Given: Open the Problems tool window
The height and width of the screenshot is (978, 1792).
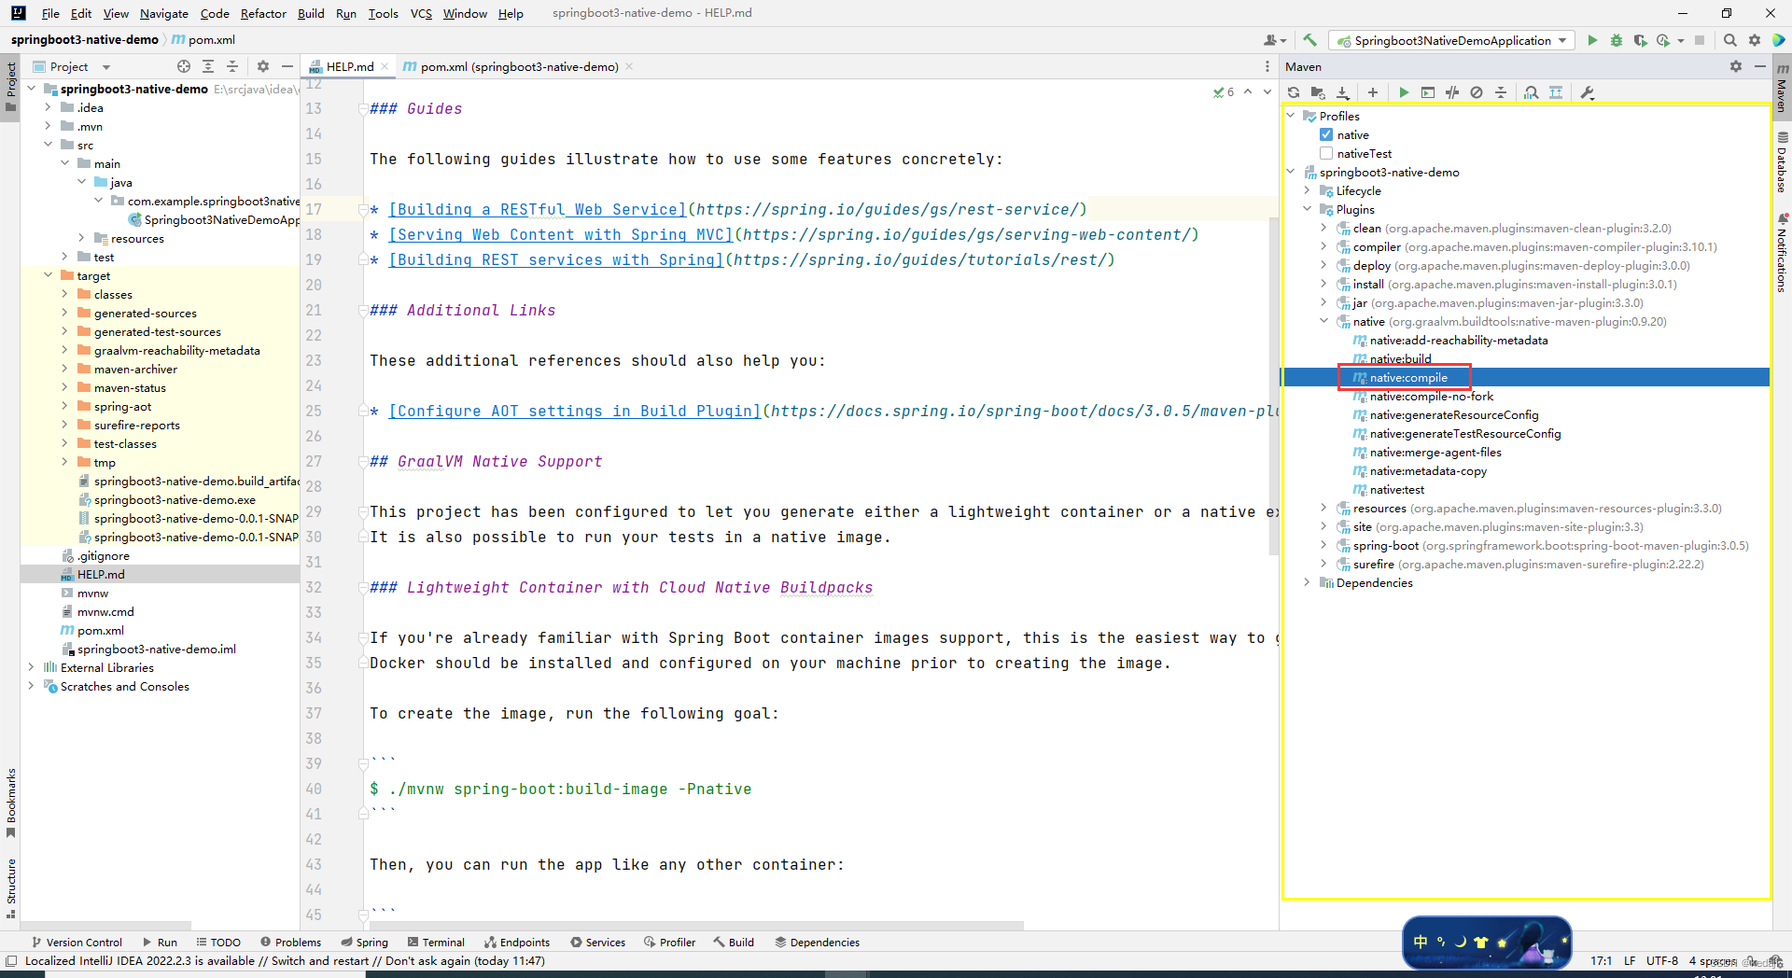Looking at the screenshot, I should point(290,943).
